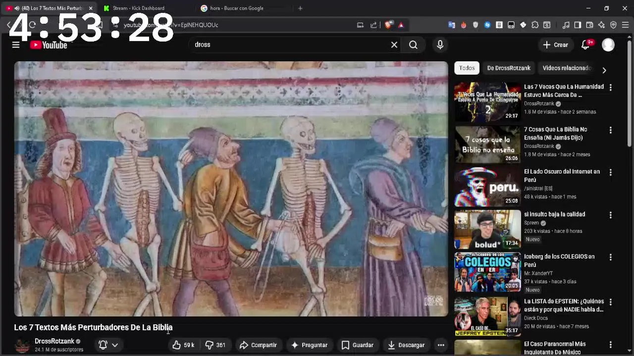Select the Videos relacionados chip

pyautogui.click(x=567, y=68)
